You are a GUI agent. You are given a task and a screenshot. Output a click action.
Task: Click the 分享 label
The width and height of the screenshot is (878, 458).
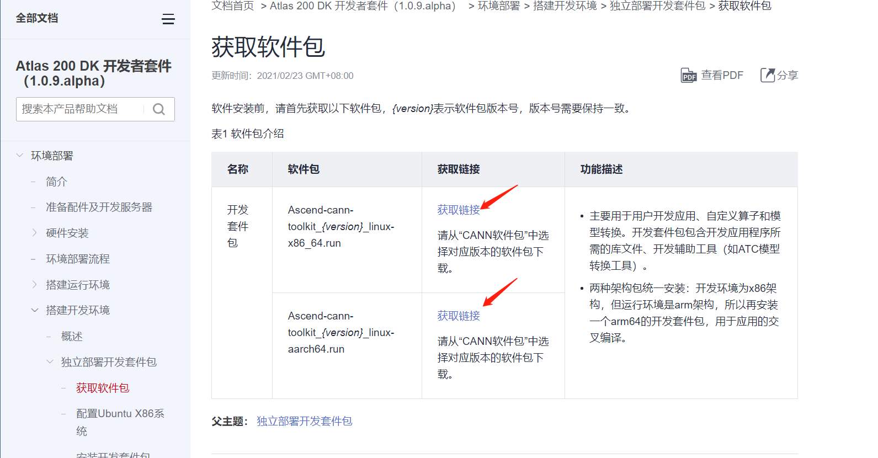[787, 75]
